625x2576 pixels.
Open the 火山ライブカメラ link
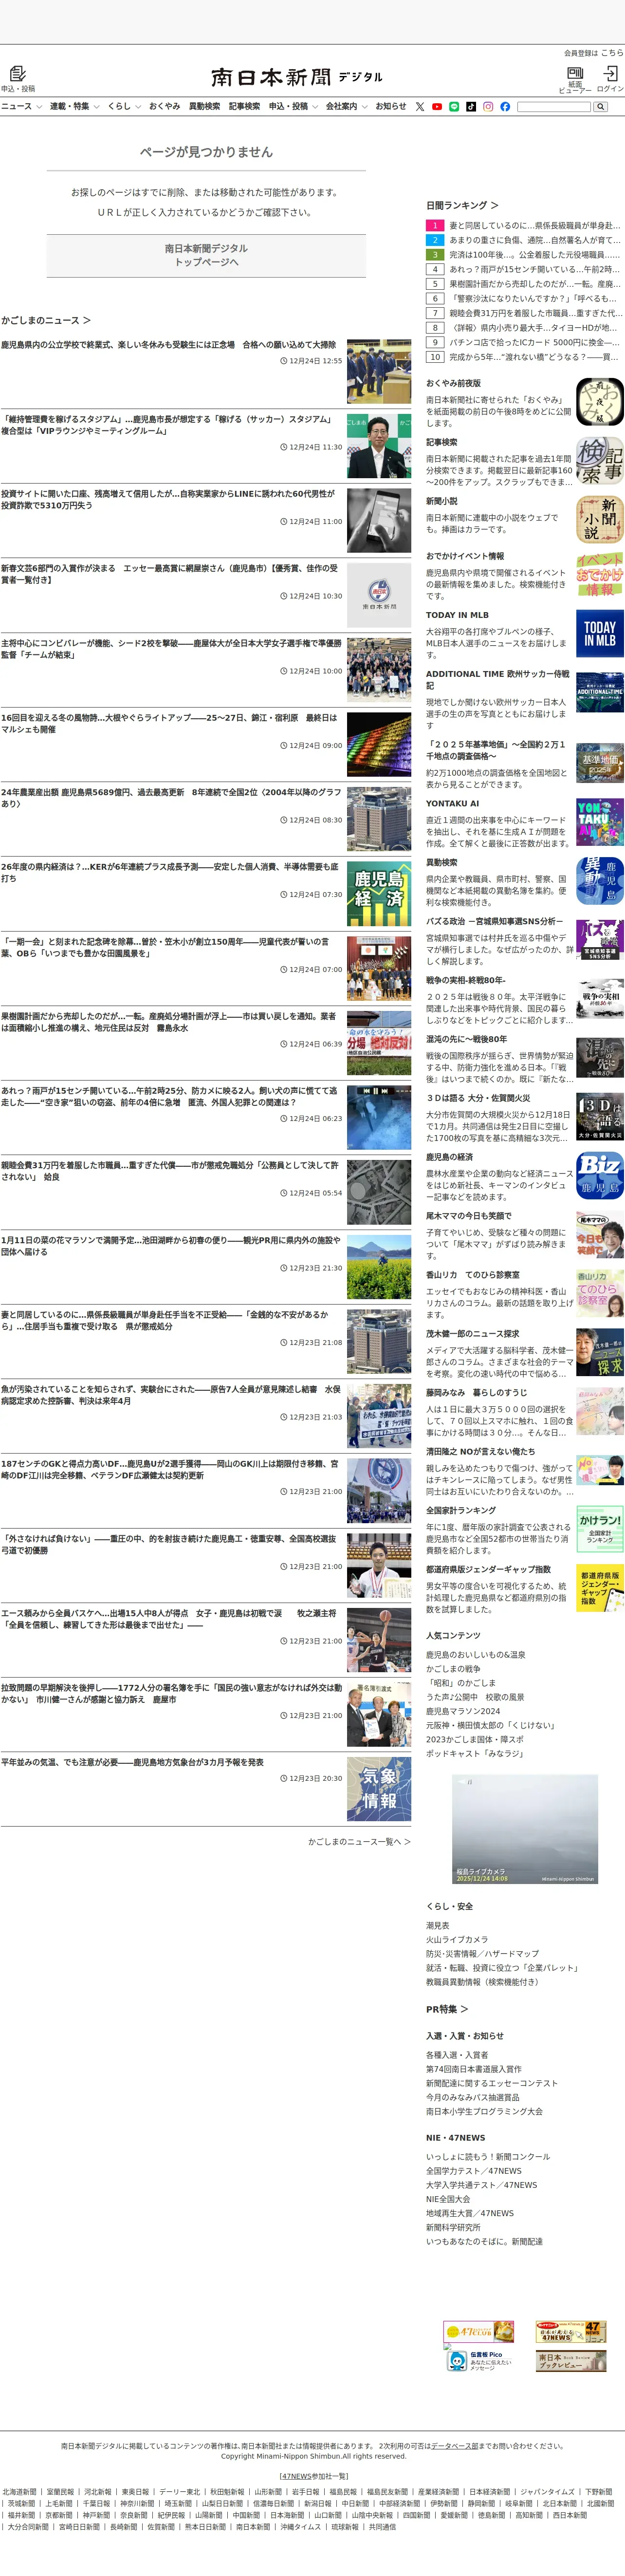click(x=457, y=1939)
